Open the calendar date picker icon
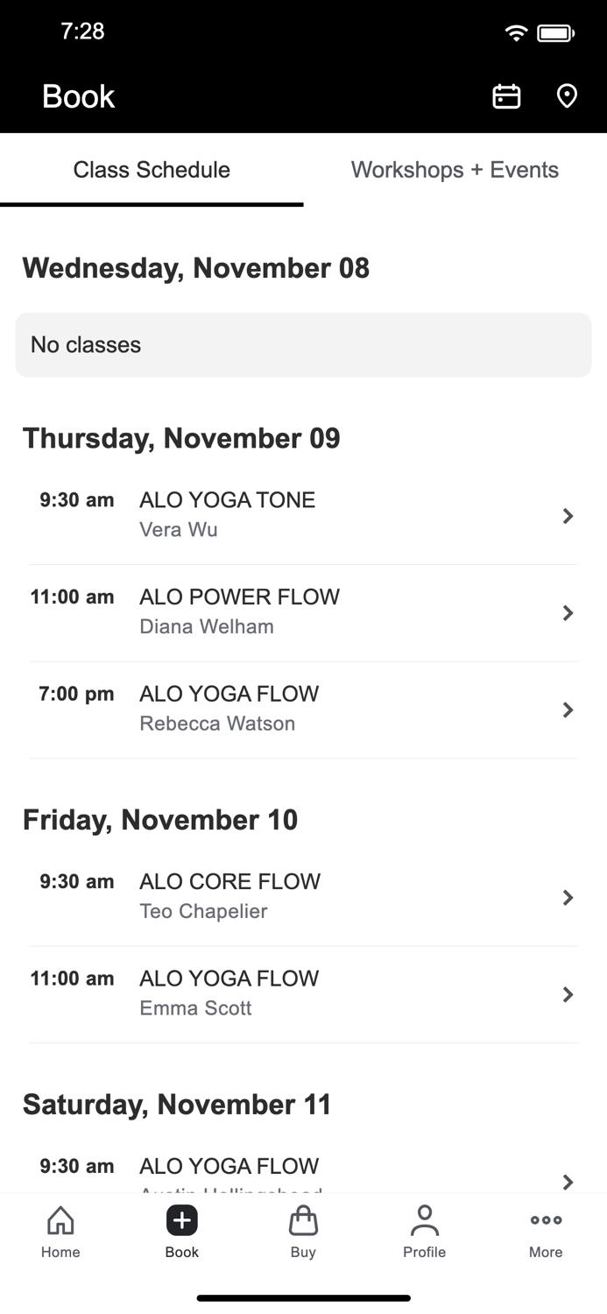Screen dimensions: 607x1314 point(506,96)
